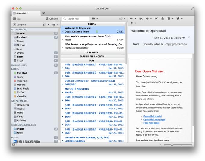Expand the LAST WEEK message group
Viewport: 205px width, 161px height.
click(93, 52)
